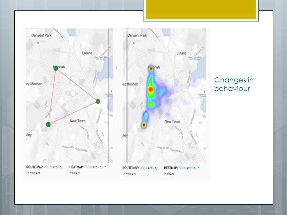Open HEATMAP link under the heatmap image
This screenshot has height=215, width=287.
(x=182, y=171)
